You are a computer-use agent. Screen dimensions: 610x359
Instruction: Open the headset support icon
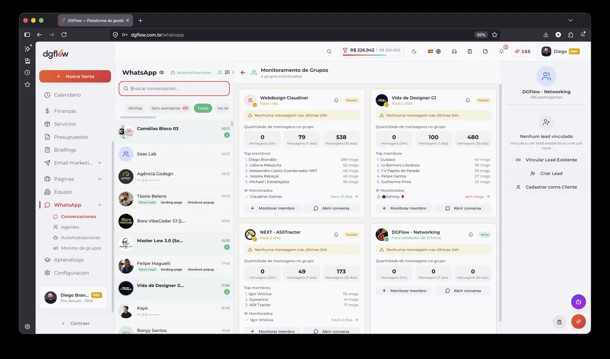click(454, 51)
